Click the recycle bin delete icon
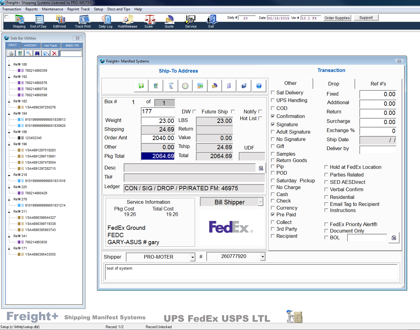 point(171,86)
